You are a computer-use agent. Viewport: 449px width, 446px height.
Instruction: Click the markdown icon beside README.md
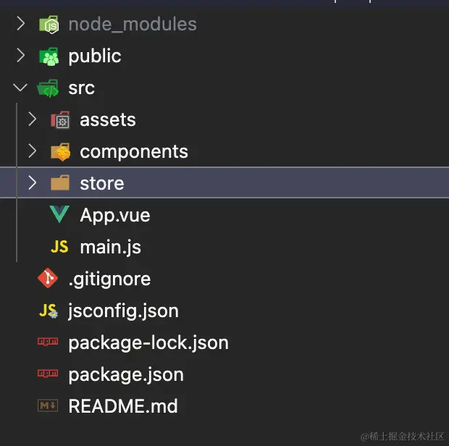pyautogui.click(x=49, y=406)
